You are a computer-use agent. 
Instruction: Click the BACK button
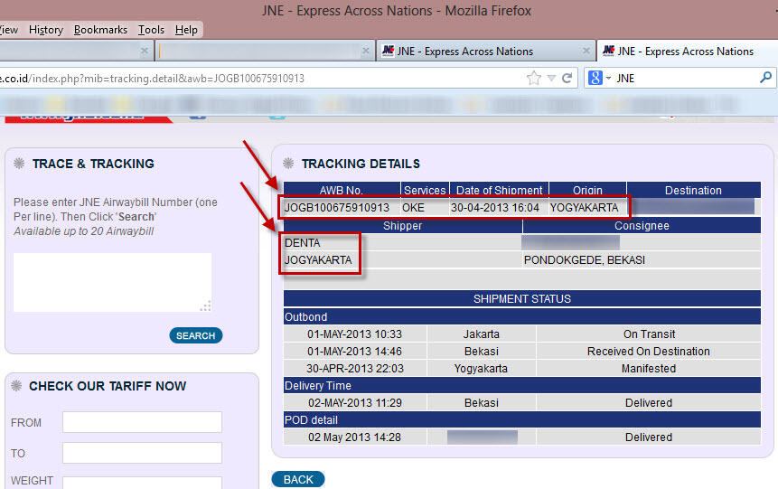(x=298, y=480)
